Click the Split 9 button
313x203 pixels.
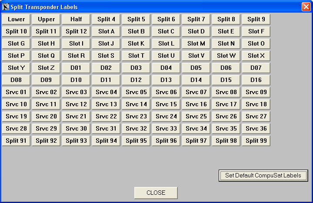pyautogui.click(x=256, y=20)
